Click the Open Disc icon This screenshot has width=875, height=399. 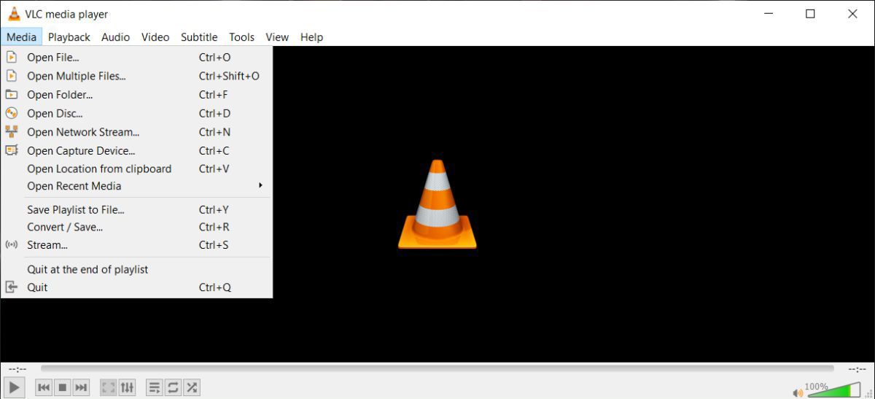coord(11,113)
